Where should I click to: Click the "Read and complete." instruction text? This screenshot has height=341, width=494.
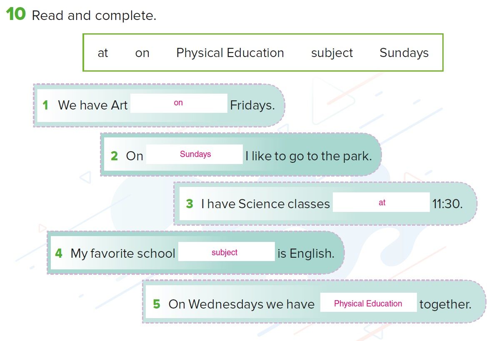point(94,16)
